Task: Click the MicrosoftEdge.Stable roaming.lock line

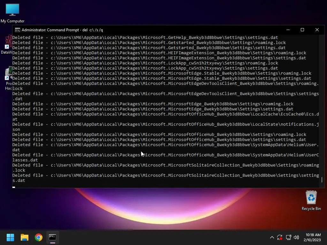Action: [162, 73]
